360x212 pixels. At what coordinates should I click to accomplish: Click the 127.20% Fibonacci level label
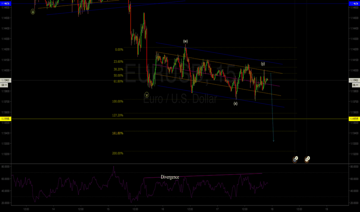[118, 115]
